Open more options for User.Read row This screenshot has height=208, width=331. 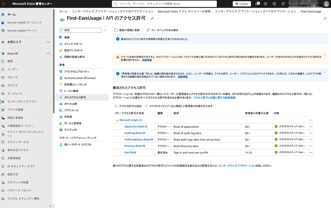(311, 152)
